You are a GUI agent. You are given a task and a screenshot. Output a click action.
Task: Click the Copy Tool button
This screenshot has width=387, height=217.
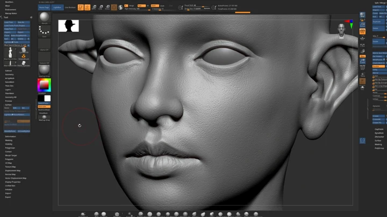(x=10, y=29)
